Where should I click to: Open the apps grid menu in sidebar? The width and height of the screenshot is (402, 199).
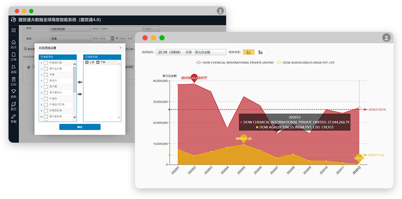pyautogui.click(x=14, y=30)
